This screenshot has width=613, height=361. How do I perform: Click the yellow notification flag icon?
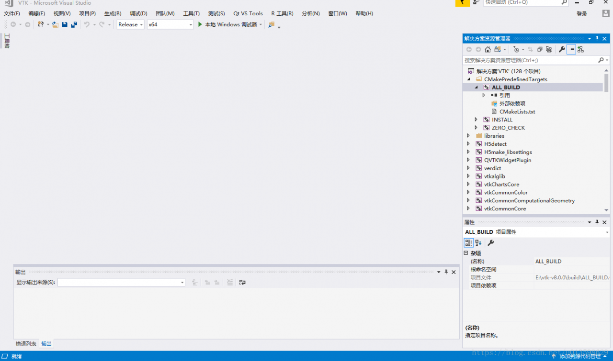point(462,2)
